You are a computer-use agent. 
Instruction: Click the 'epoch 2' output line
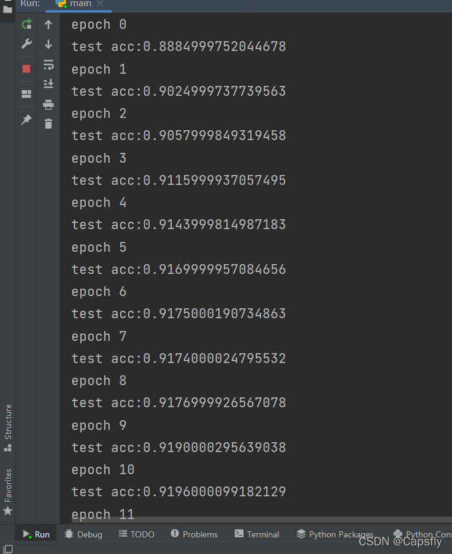(99, 114)
